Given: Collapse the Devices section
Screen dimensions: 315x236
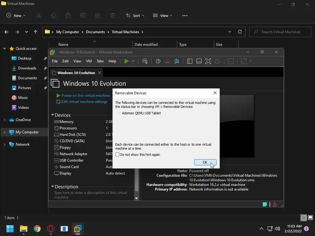Looking at the screenshot, I should tap(53, 115).
